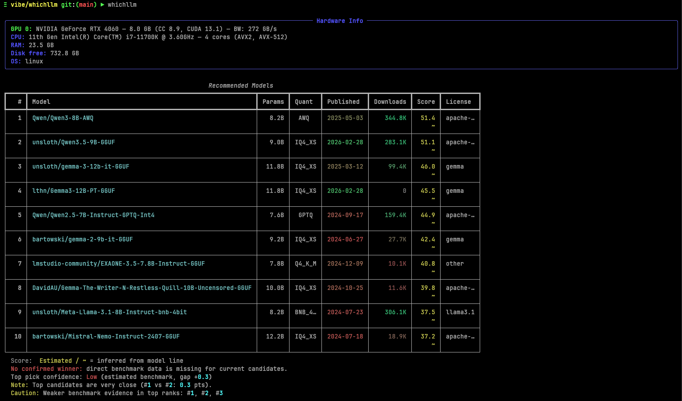Click score 51.1 for Qwen3.5-9B-GGUF

pos(428,143)
